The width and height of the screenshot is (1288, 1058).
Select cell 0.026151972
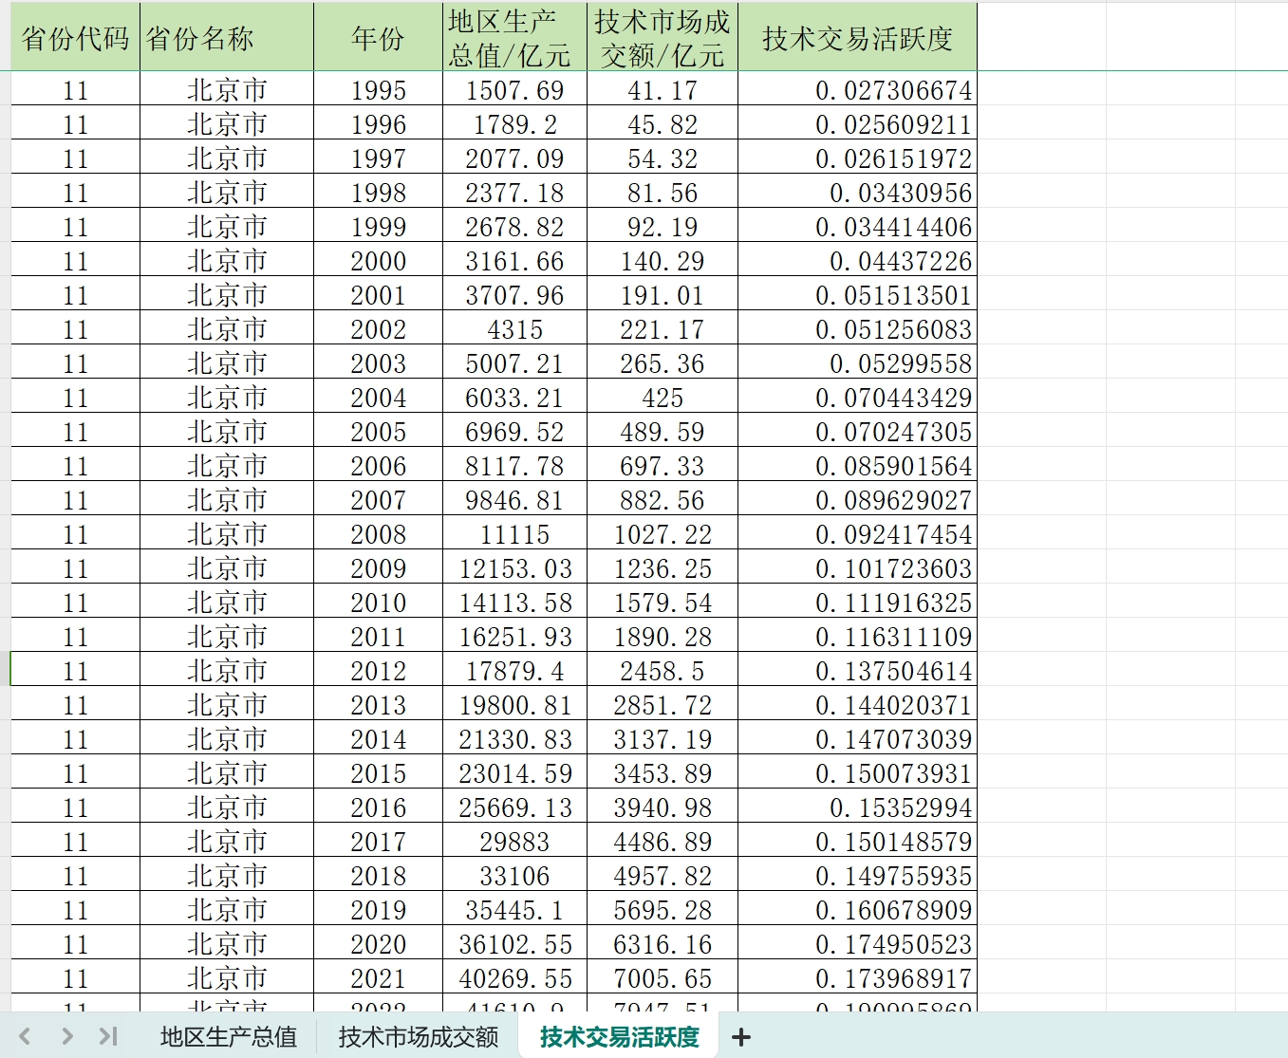coord(857,158)
